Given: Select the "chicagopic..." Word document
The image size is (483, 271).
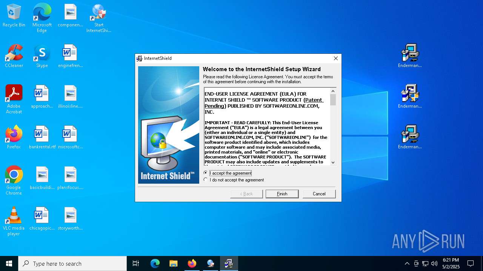Looking at the screenshot, I should tap(42, 219).
